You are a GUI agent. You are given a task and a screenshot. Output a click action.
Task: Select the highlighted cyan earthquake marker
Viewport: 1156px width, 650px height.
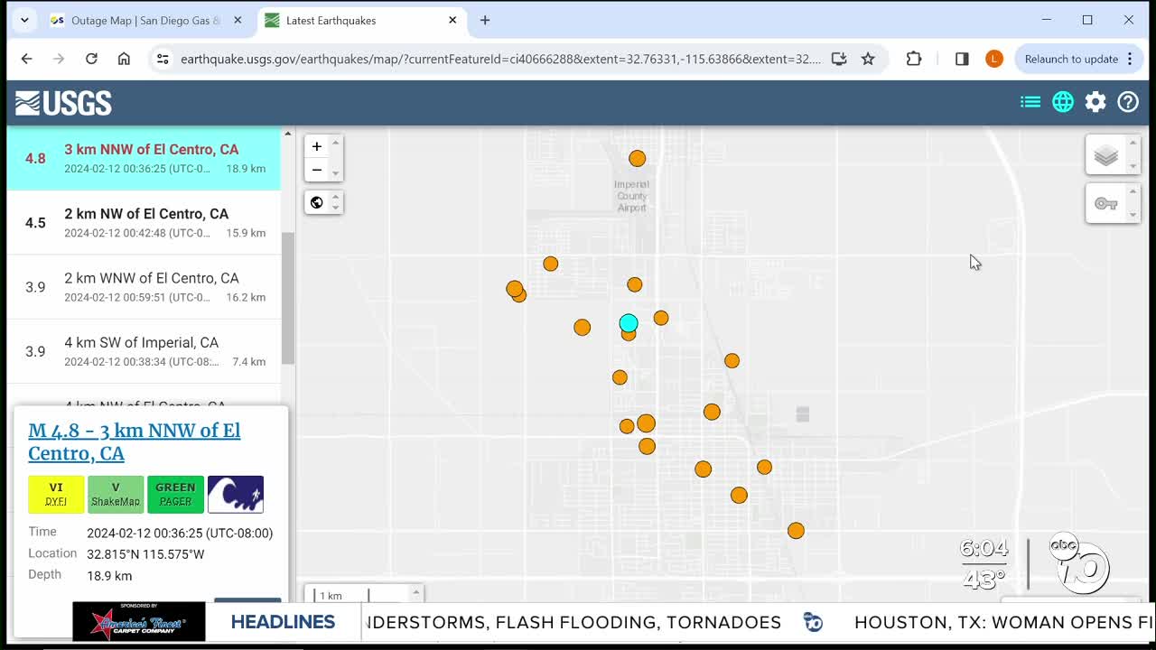[629, 322]
